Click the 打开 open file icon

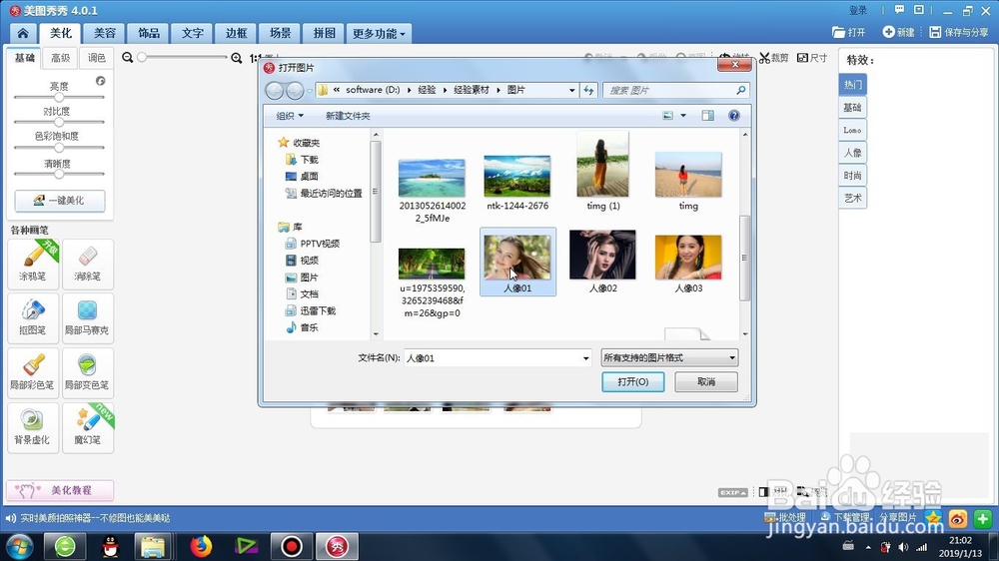tap(848, 32)
